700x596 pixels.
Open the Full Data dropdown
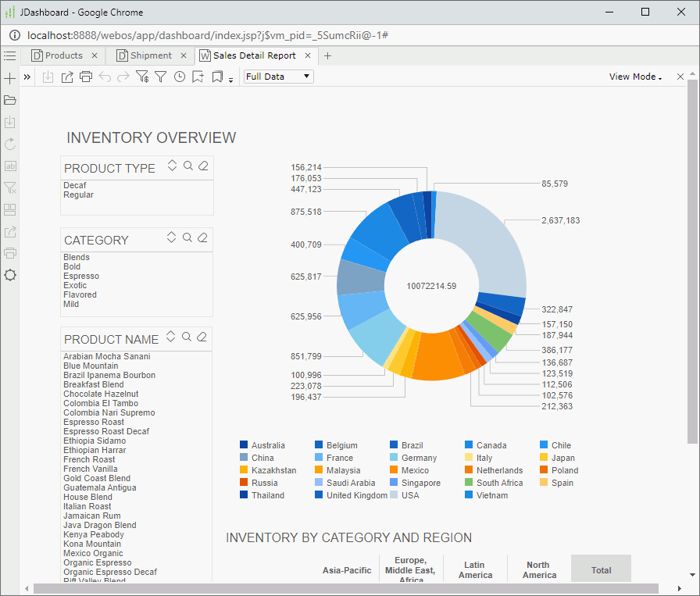pyautogui.click(x=278, y=77)
